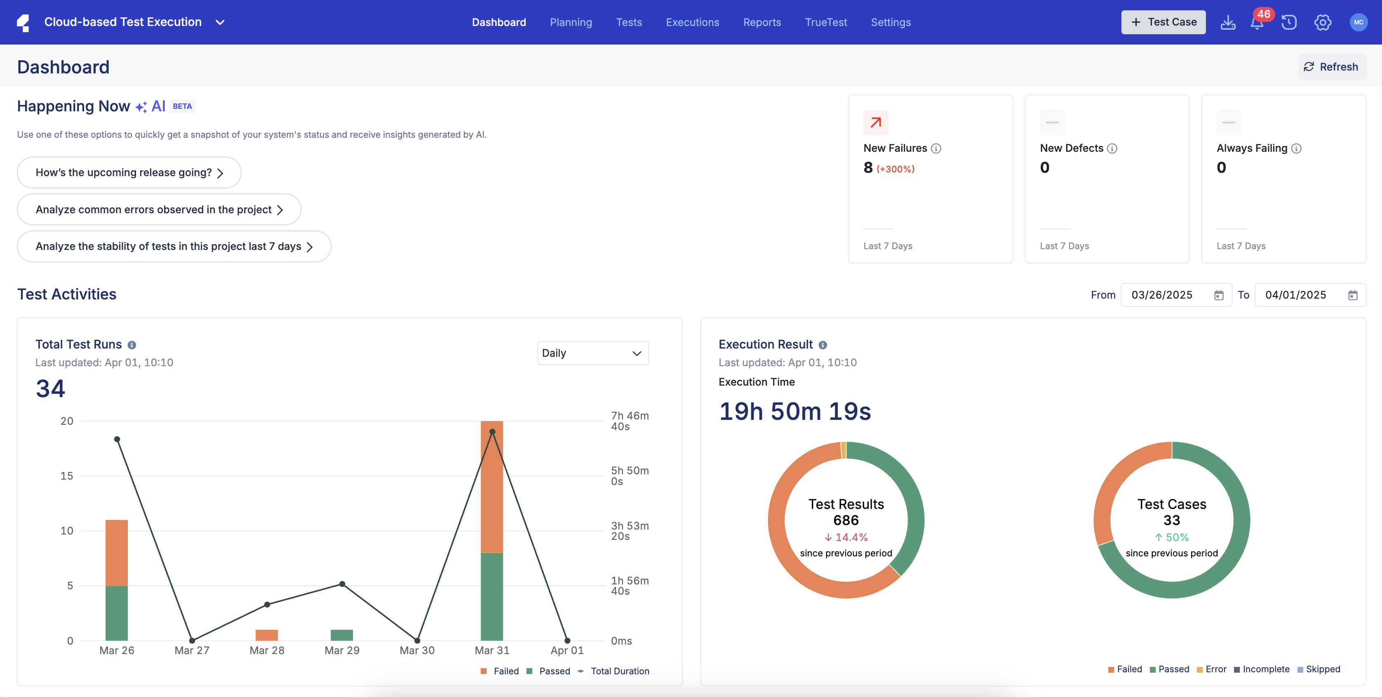Toggle the Failed series in the Total Test Runs legend
The image size is (1382, 697).
tap(500, 671)
